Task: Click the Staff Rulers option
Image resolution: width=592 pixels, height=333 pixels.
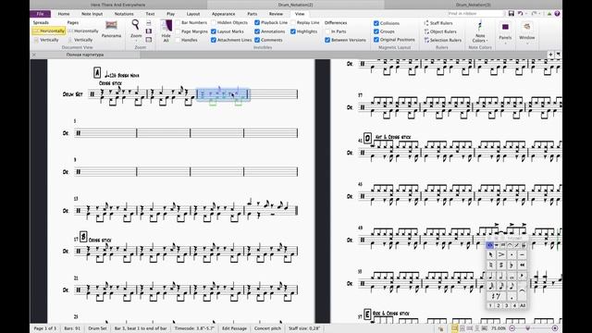Action: click(438, 23)
